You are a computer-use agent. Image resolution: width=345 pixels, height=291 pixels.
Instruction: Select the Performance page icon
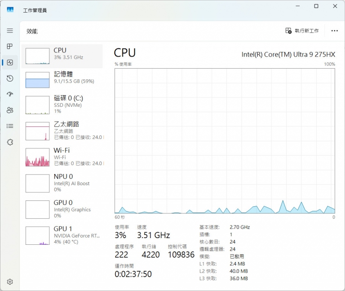click(10, 62)
